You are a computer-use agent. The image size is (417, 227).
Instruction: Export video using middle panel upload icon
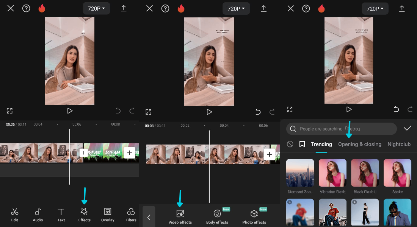263,8
